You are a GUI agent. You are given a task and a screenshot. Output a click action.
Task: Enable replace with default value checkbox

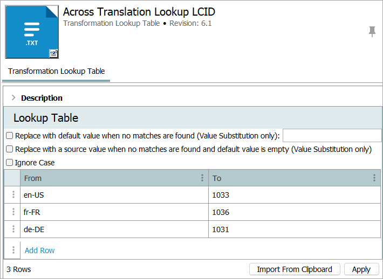pos(9,136)
